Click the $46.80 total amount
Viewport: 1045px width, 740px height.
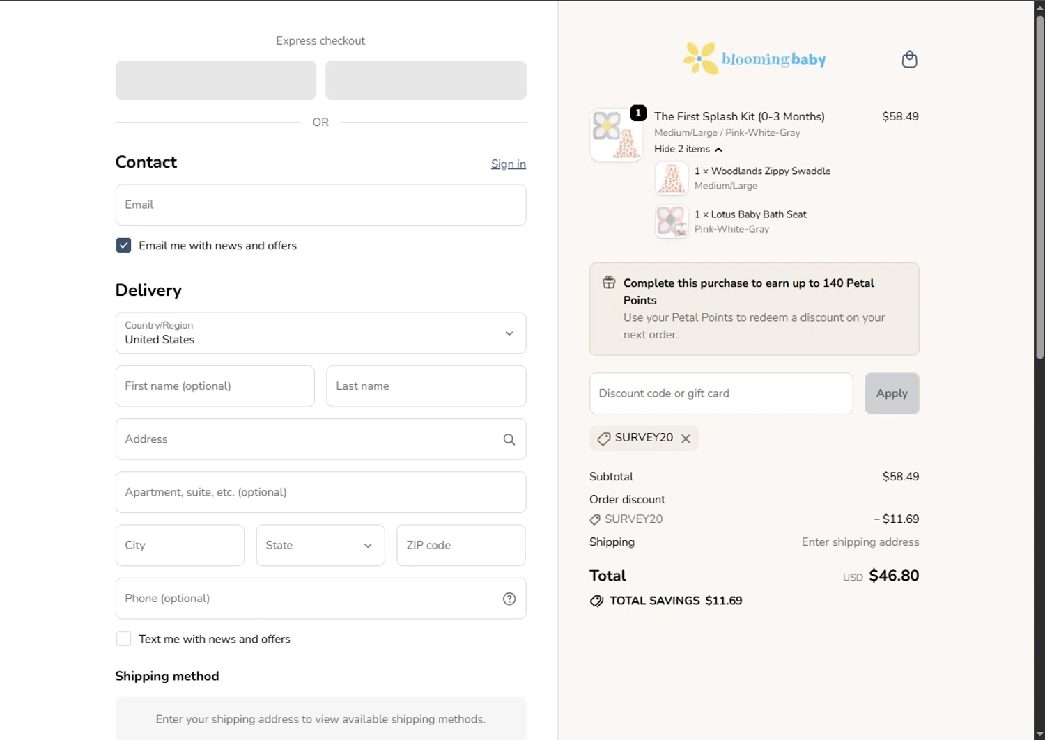(894, 576)
